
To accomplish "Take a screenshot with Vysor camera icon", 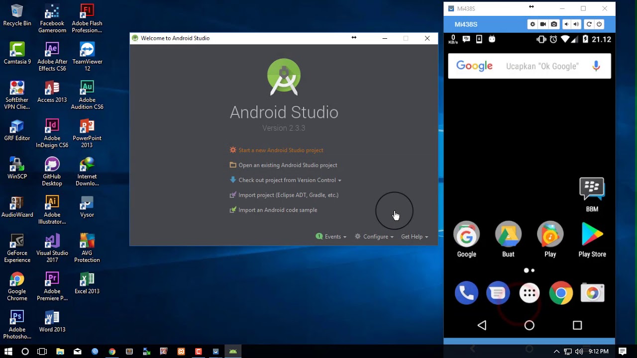I will [554, 24].
